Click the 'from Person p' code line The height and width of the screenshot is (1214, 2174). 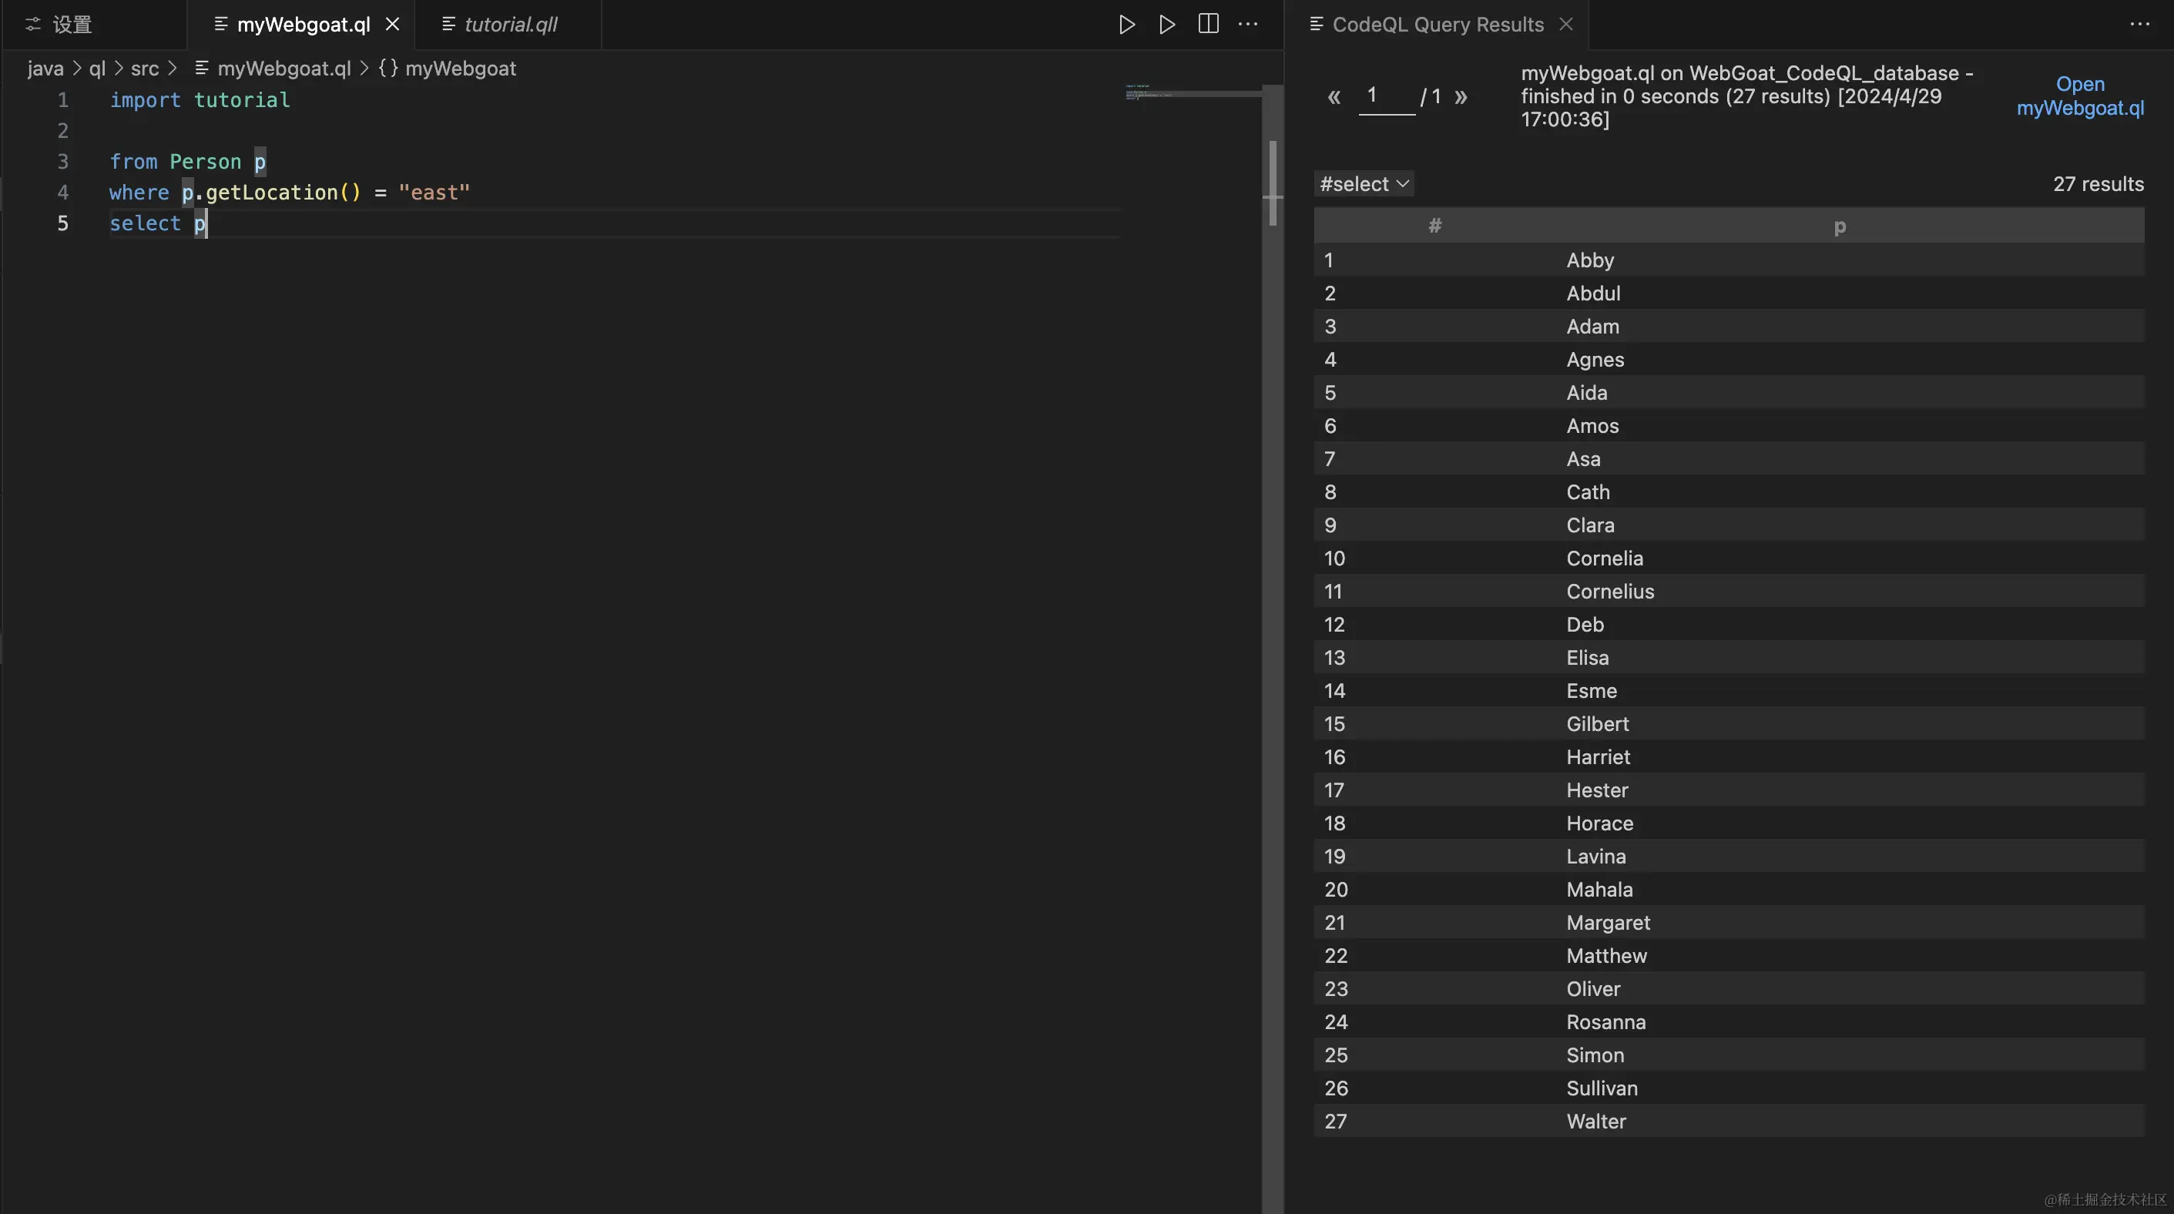(x=188, y=162)
